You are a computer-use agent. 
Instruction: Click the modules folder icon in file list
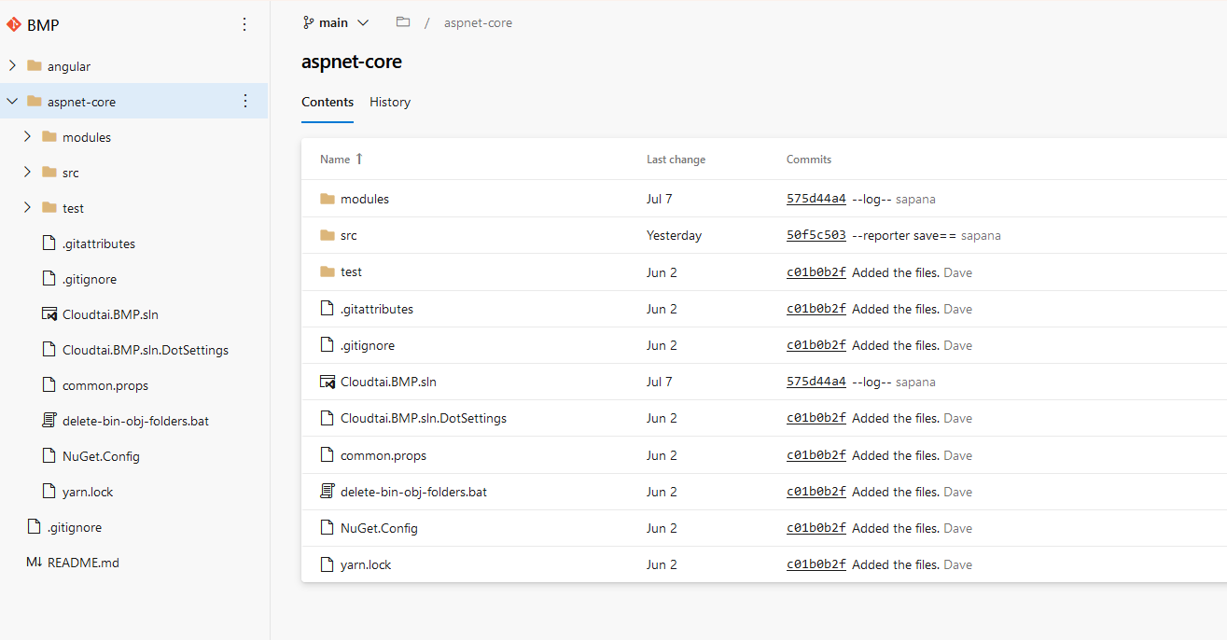pyautogui.click(x=327, y=199)
